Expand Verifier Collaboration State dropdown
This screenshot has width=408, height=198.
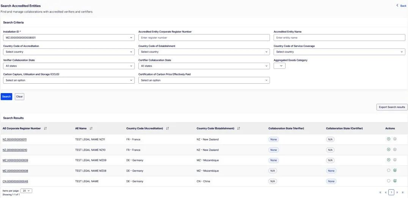(69, 66)
